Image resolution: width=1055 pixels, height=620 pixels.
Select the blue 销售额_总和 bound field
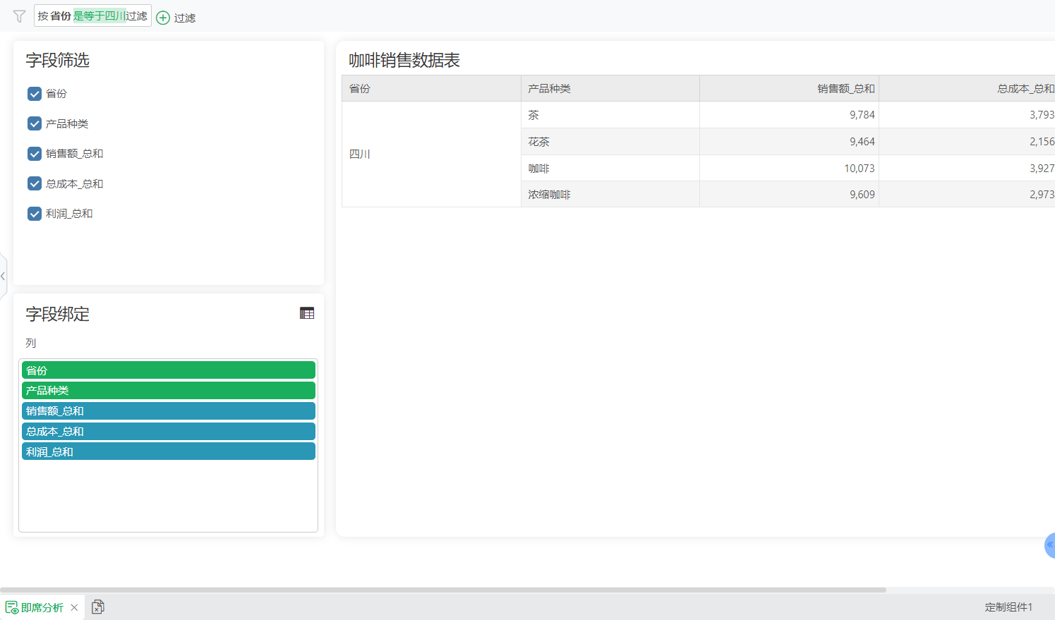point(169,411)
